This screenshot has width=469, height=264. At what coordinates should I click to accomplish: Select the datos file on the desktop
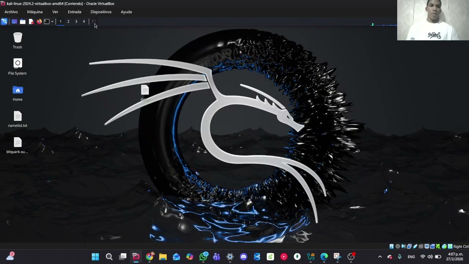tap(145, 93)
